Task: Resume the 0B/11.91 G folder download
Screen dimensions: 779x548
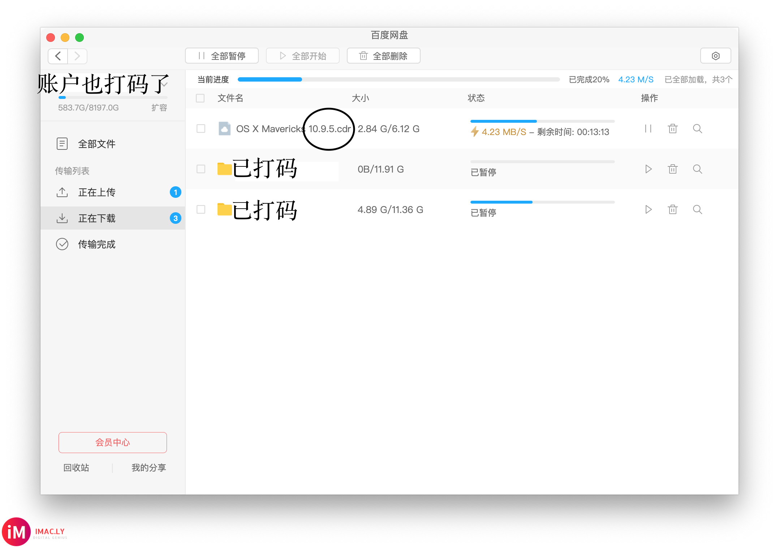Action: [x=648, y=169]
